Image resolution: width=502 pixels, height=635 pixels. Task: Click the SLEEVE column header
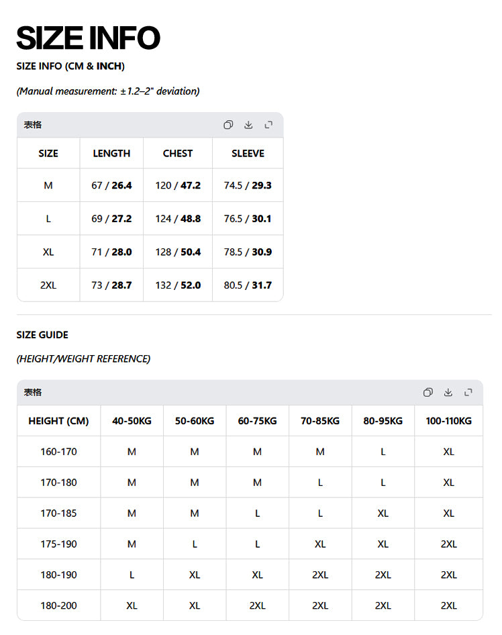248,153
